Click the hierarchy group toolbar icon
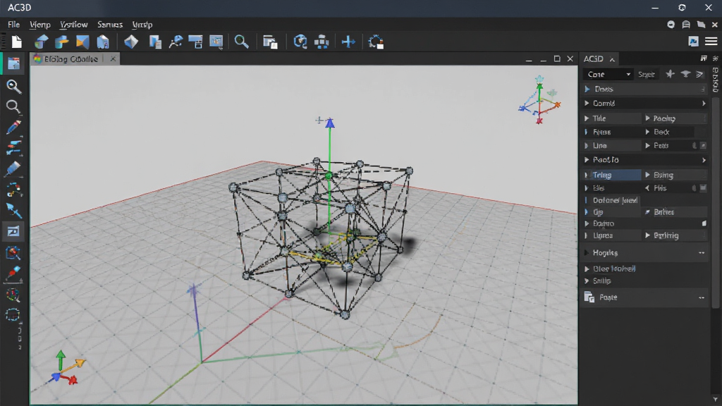 pos(322,42)
